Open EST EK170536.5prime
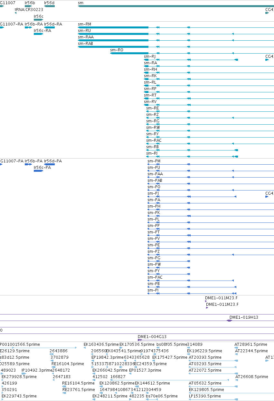The width and height of the screenshot is (274, 401). point(137,344)
